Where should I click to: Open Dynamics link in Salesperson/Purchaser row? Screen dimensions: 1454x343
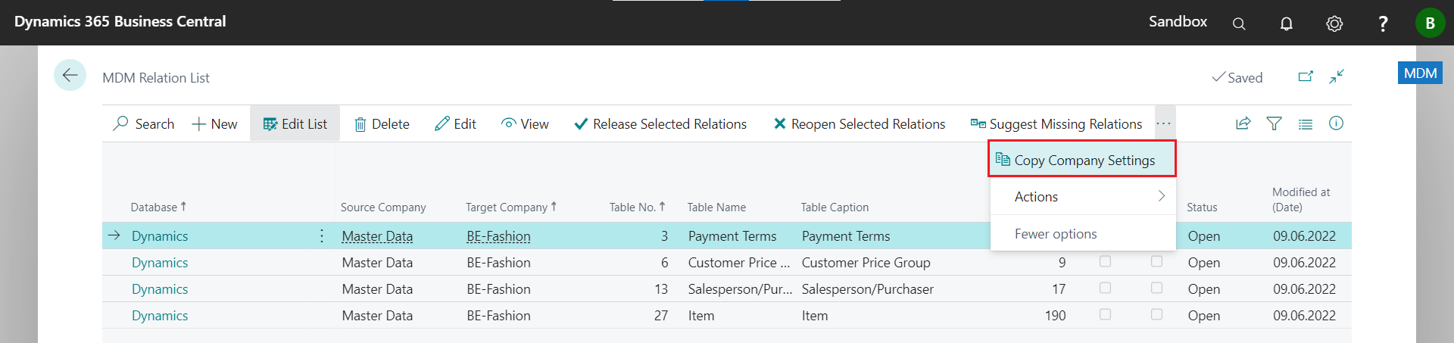(160, 289)
